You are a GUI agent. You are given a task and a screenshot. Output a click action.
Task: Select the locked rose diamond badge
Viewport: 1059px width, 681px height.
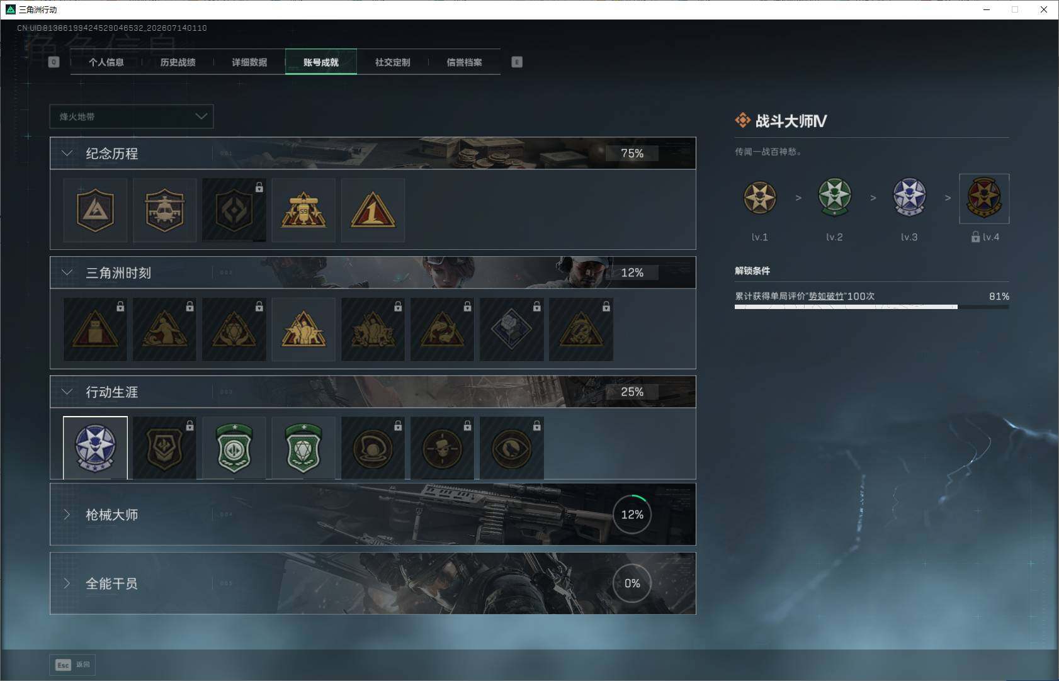tap(512, 329)
